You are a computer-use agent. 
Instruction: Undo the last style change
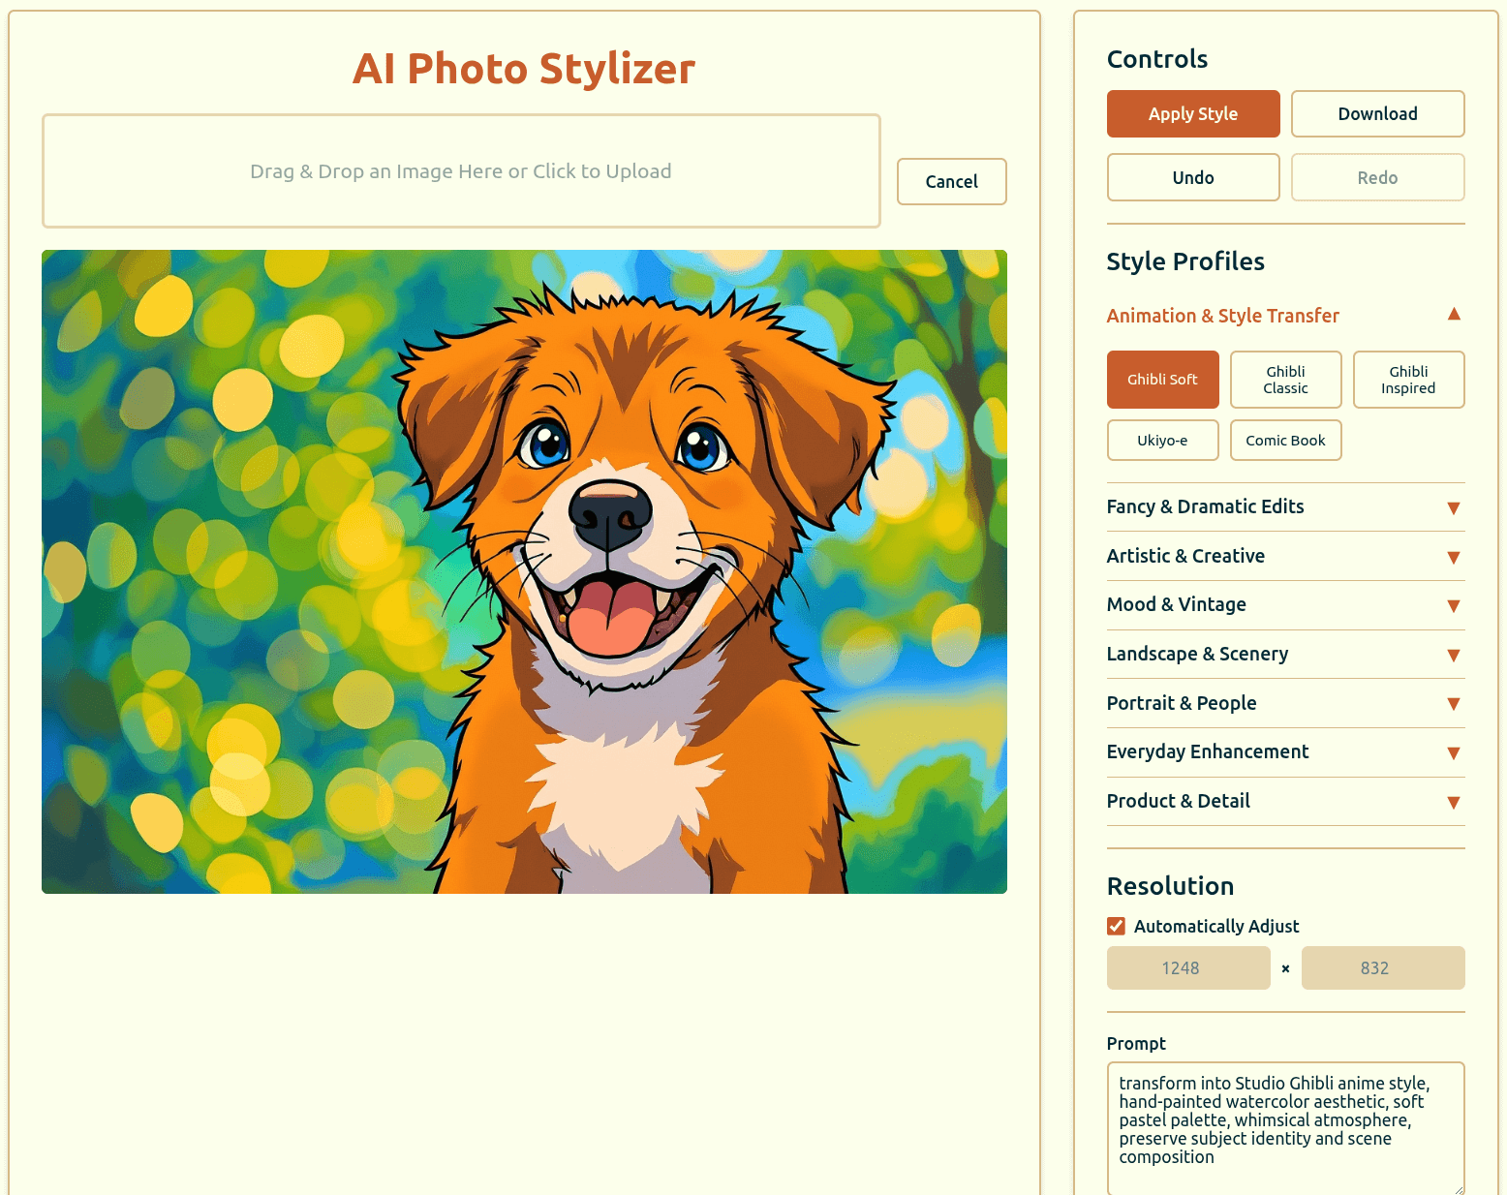point(1193,177)
